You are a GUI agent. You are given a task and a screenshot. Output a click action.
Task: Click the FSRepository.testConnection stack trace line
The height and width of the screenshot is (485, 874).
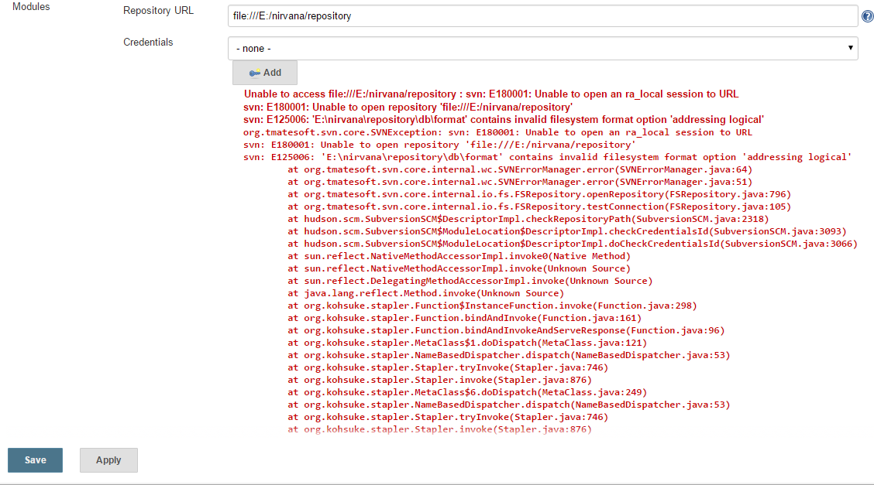539,207
